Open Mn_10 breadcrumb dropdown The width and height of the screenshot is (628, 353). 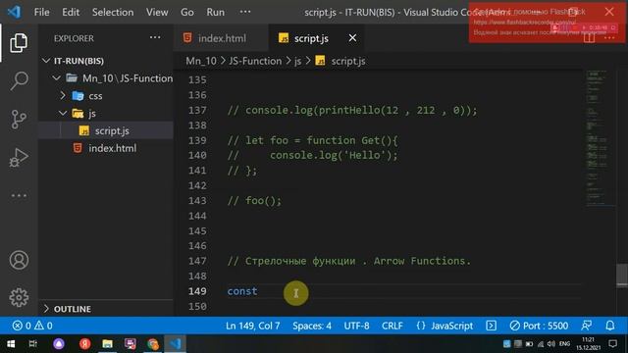pyautogui.click(x=200, y=61)
